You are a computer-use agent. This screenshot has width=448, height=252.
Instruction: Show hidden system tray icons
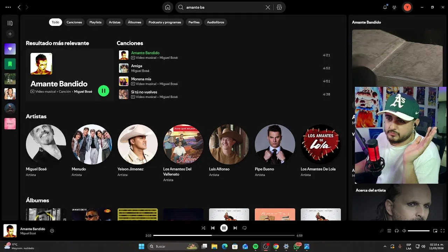tap(385, 246)
